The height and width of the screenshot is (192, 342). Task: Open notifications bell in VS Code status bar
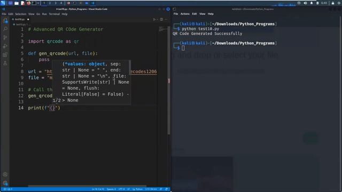click(166, 189)
